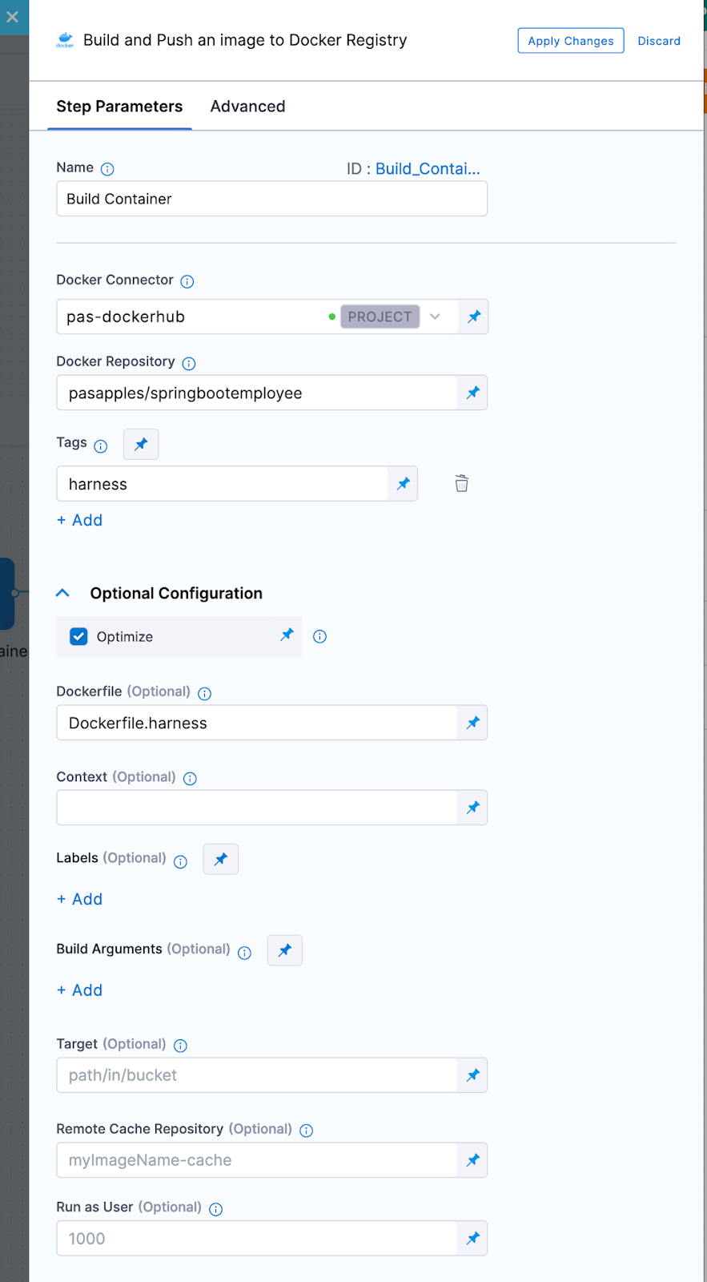This screenshot has width=707, height=1282.
Task: Collapse the Optional Configuration section
Action: (62, 593)
